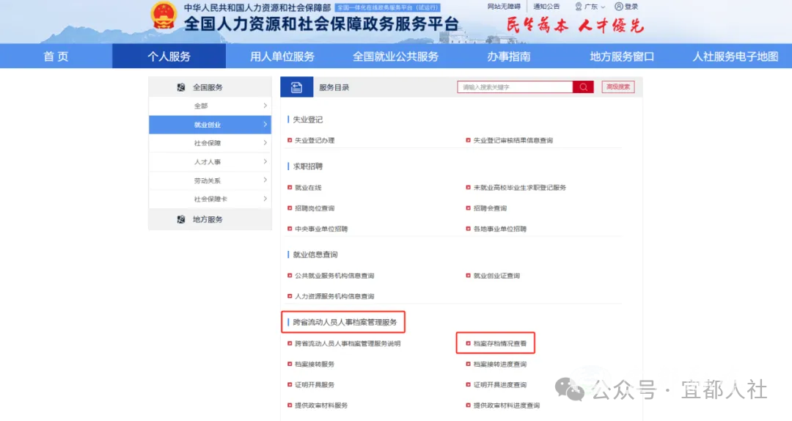Open 通知公告 link
This screenshot has width=792, height=421.
(546, 7)
